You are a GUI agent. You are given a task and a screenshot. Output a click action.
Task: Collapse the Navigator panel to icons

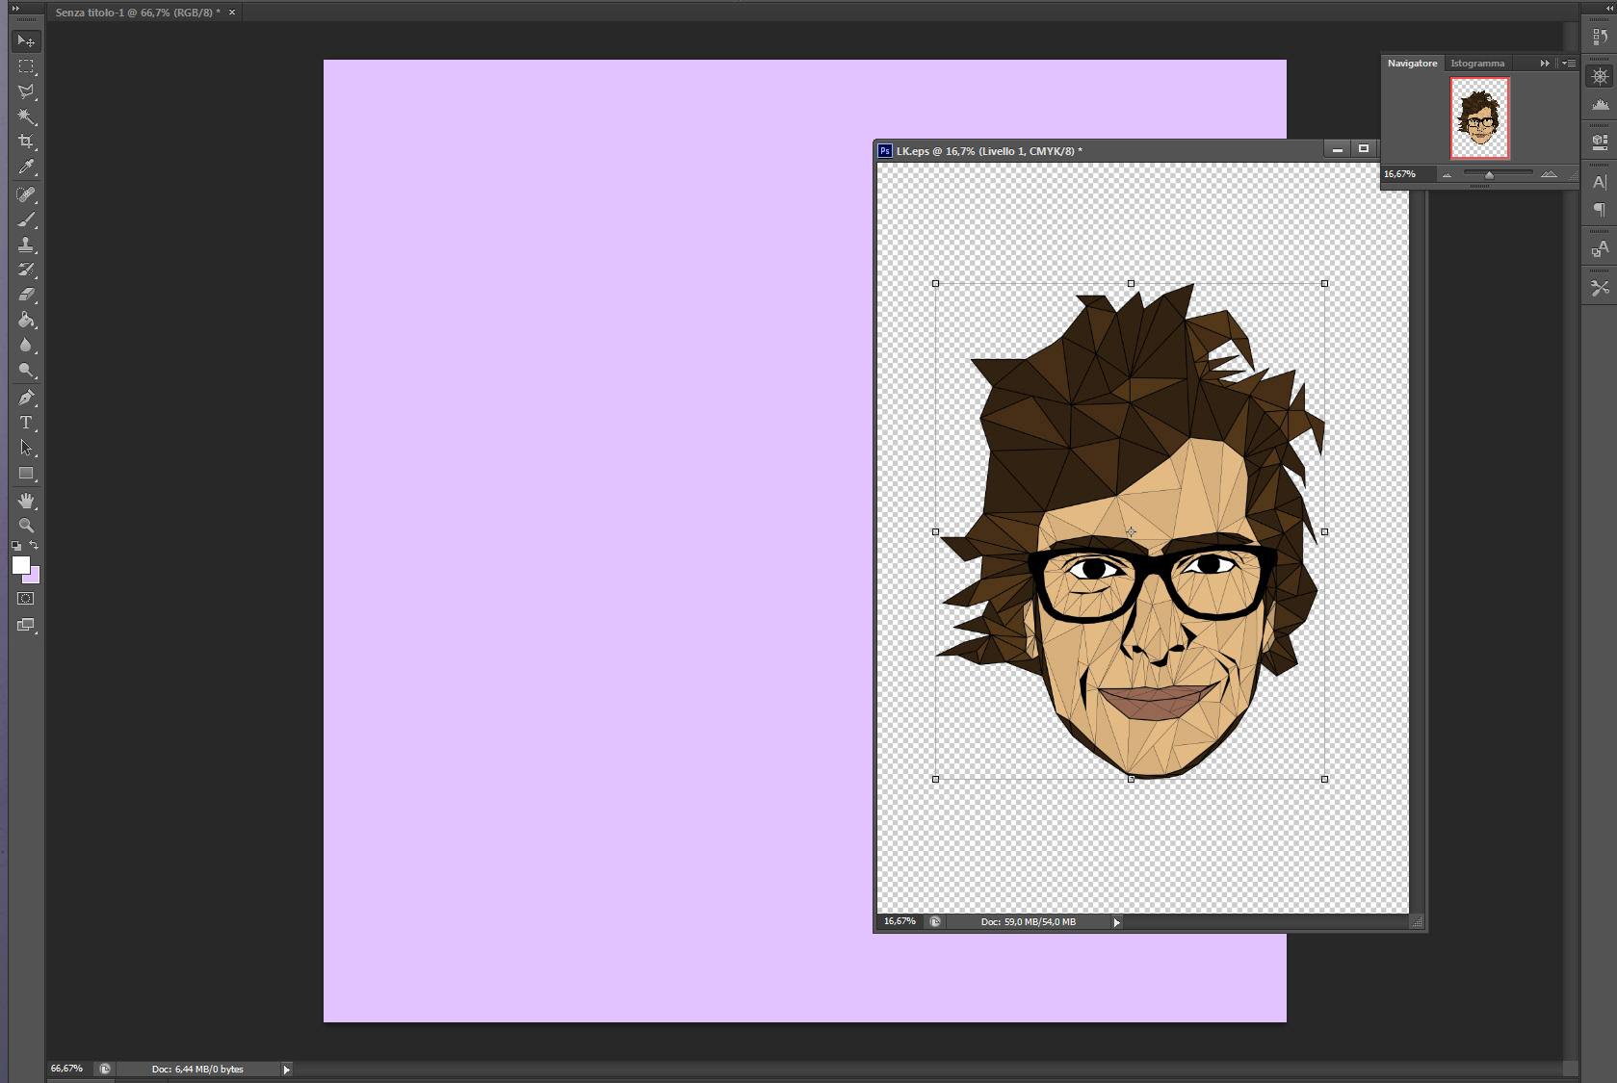pyautogui.click(x=1545, y=64)
